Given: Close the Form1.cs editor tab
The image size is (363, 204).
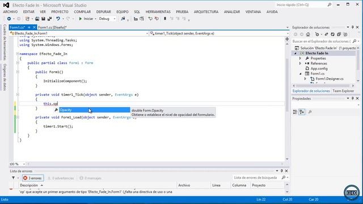Looking at the screenshot, I should 34,28.
